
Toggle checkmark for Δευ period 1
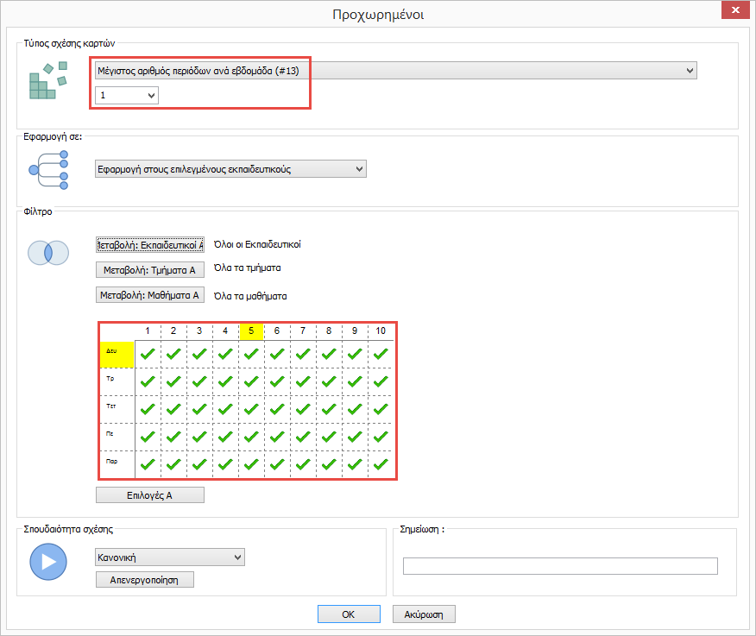tap(148, 354)
